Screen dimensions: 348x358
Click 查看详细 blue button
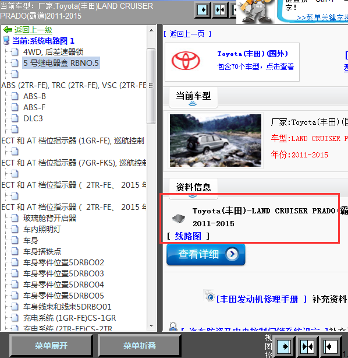click(206, 254)
